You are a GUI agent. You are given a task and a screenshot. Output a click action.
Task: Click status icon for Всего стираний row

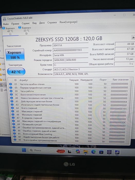pyautogui.click(x=12, y=108)
